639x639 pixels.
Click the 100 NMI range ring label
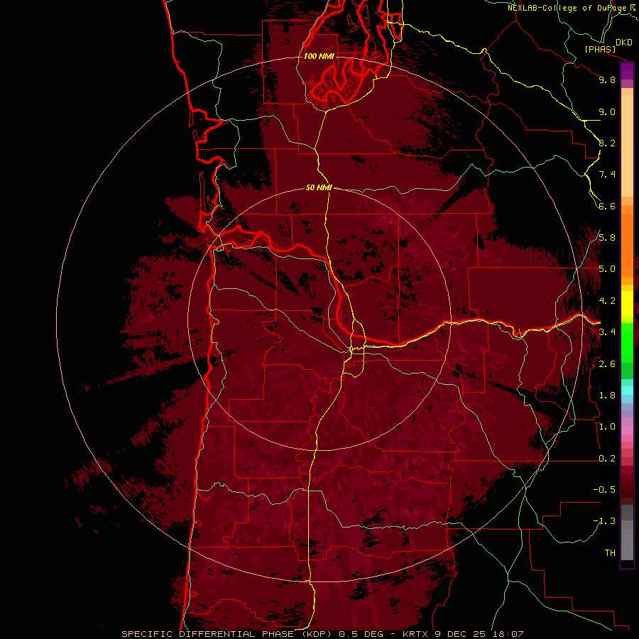point(319,56)
